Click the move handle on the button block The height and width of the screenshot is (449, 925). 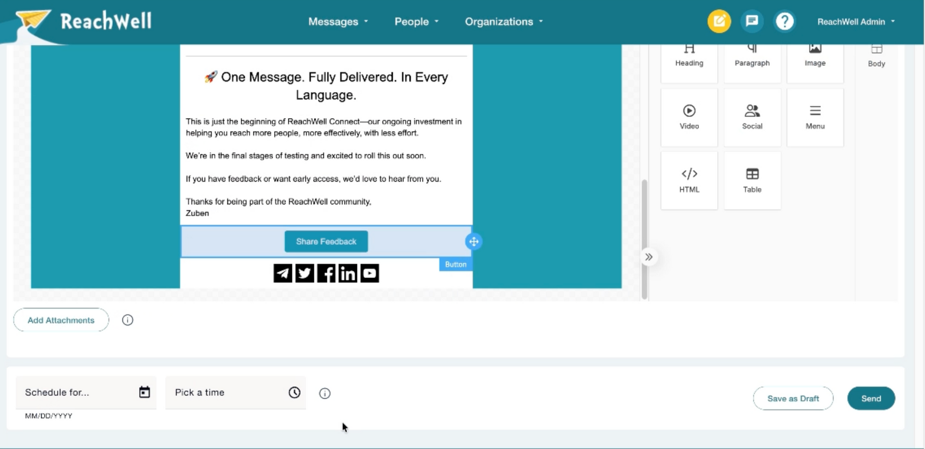tap(474, 241)
